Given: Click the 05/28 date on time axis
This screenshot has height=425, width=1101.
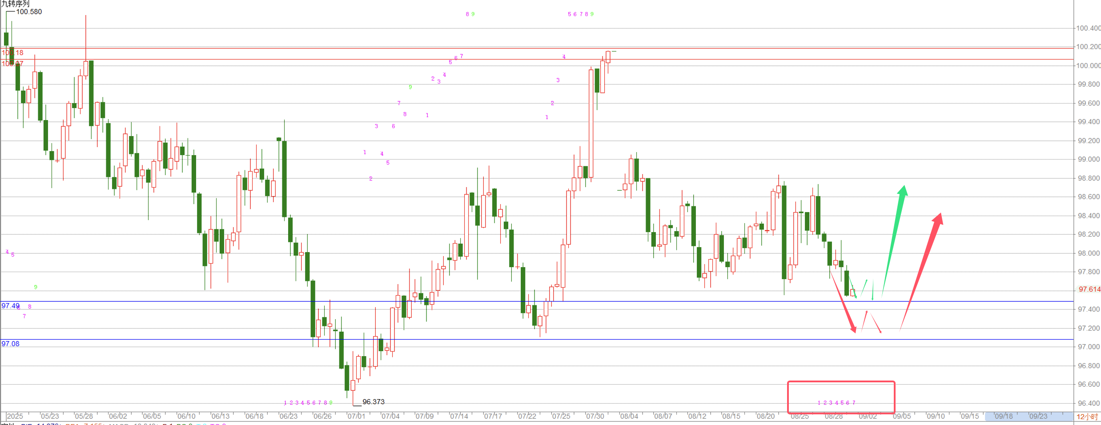Looking at the screenshot, I should (x=84, y=417).
